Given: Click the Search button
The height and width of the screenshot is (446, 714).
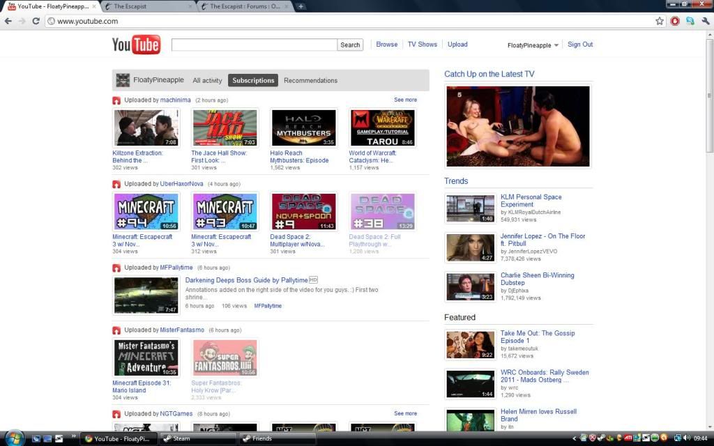Looking at the screenshot, I should point(350,45).
